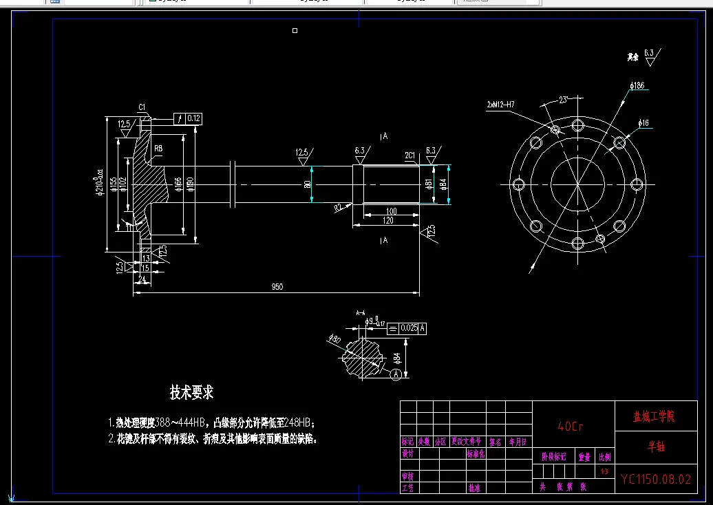Viewport: 713px width, 505px height.
Task: Click the A-A section view label
Action: point(361,313)
